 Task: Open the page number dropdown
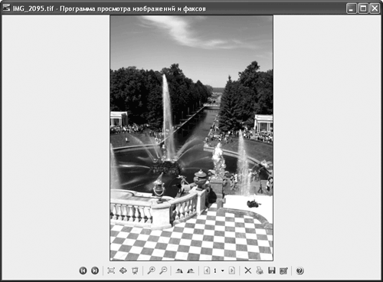(x=223, y=271)
